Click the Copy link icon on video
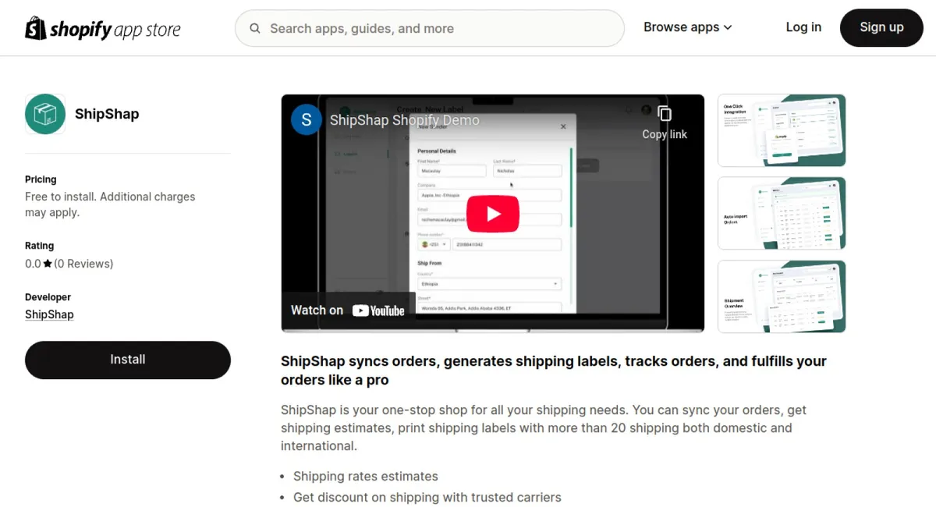 665,114
